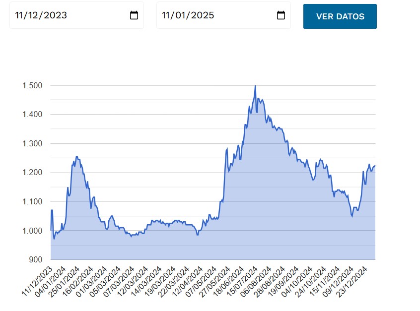The image size is (420, 311).
Task: Click the 16/02/2024 x-axis date label
Action: click(x=78, y=281)
